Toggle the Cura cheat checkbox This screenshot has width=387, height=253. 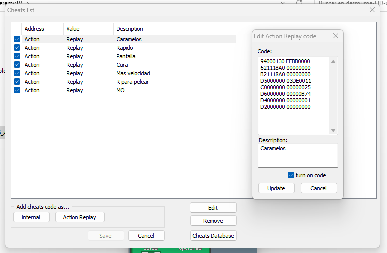tap(17, 65)
